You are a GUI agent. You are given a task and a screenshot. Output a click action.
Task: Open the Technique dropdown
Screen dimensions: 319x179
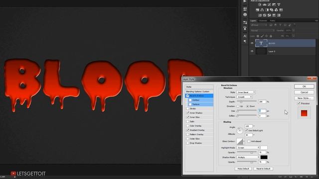pos(244,97)
